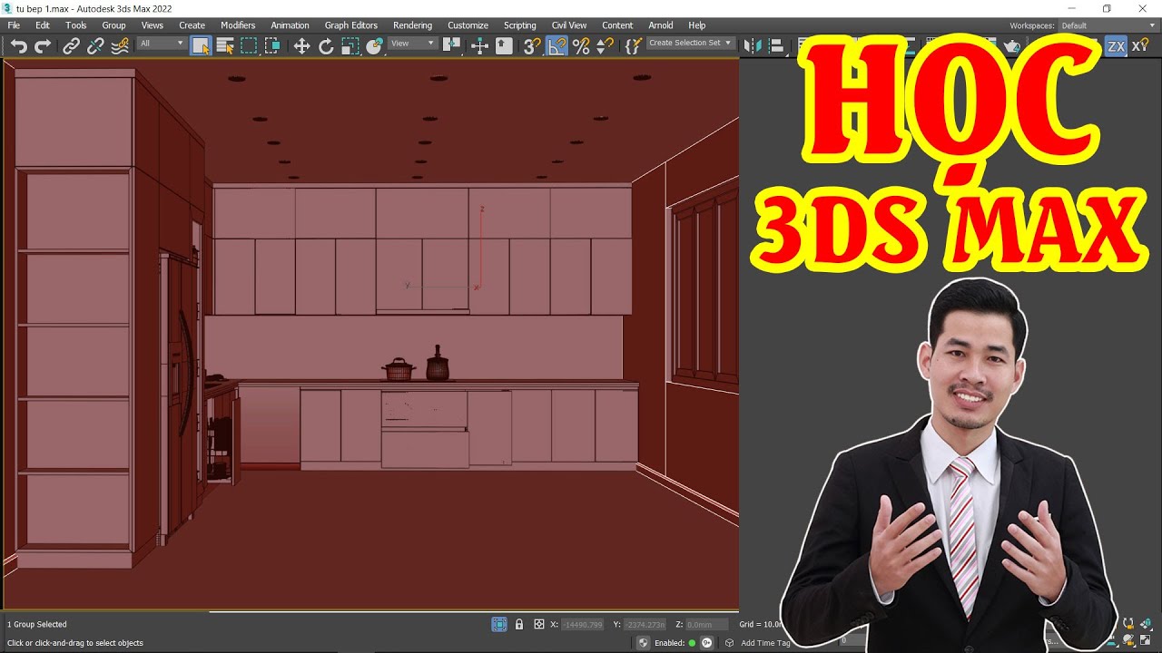The image size is (1162, 653).
Task: Click the shield security icon in status bar
Action: tap(644, 642)
